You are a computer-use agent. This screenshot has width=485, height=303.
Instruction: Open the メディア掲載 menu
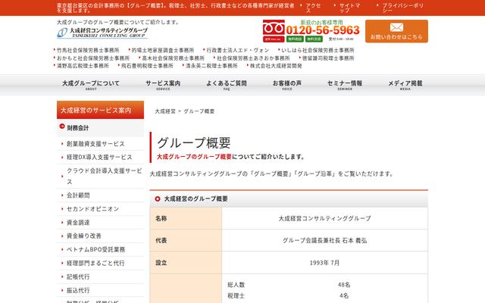tap(405, 85)
